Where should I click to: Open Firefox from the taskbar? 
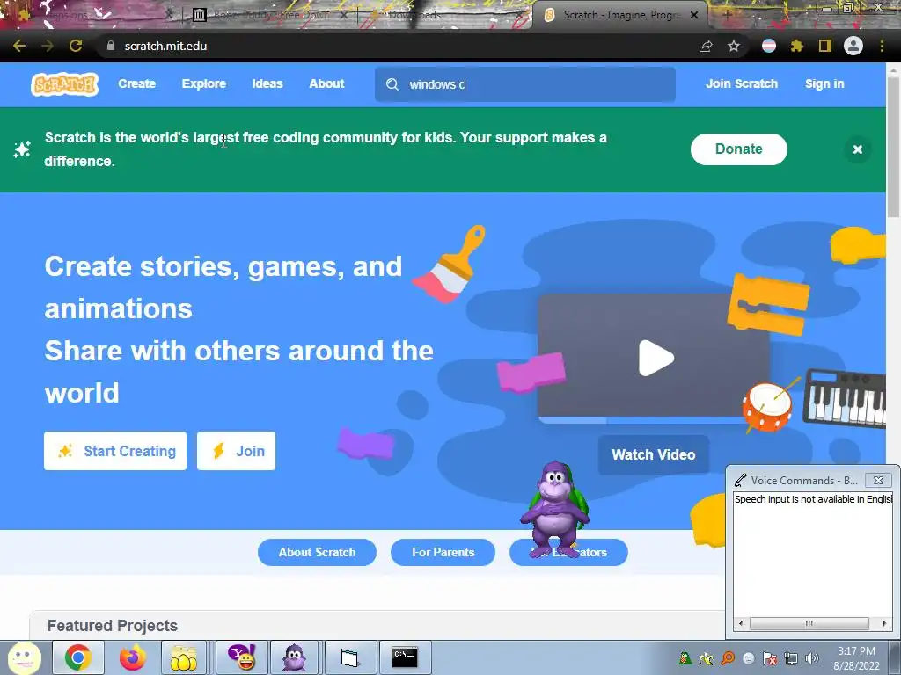pyautogui.click(x=133, y=657)
